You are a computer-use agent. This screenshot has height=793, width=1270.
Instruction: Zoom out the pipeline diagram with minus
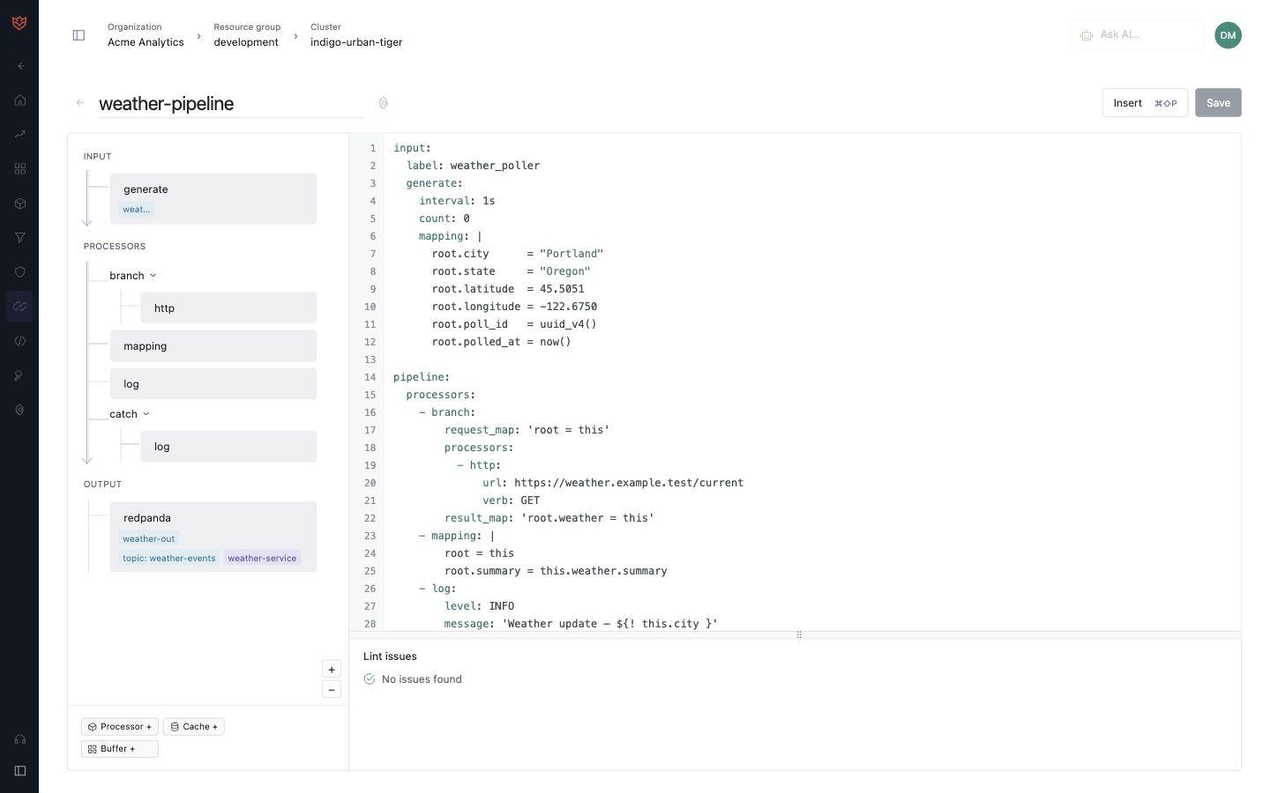pos(332,690)
